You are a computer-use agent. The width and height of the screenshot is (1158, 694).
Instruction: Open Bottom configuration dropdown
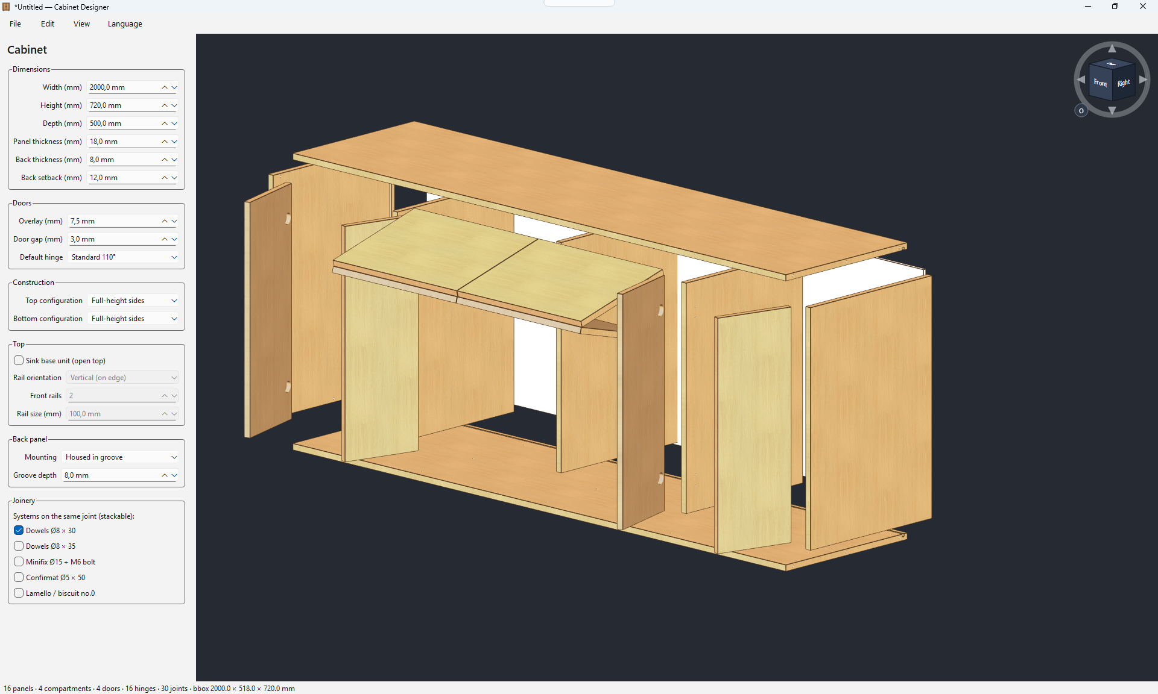click(x=134, y=319)
